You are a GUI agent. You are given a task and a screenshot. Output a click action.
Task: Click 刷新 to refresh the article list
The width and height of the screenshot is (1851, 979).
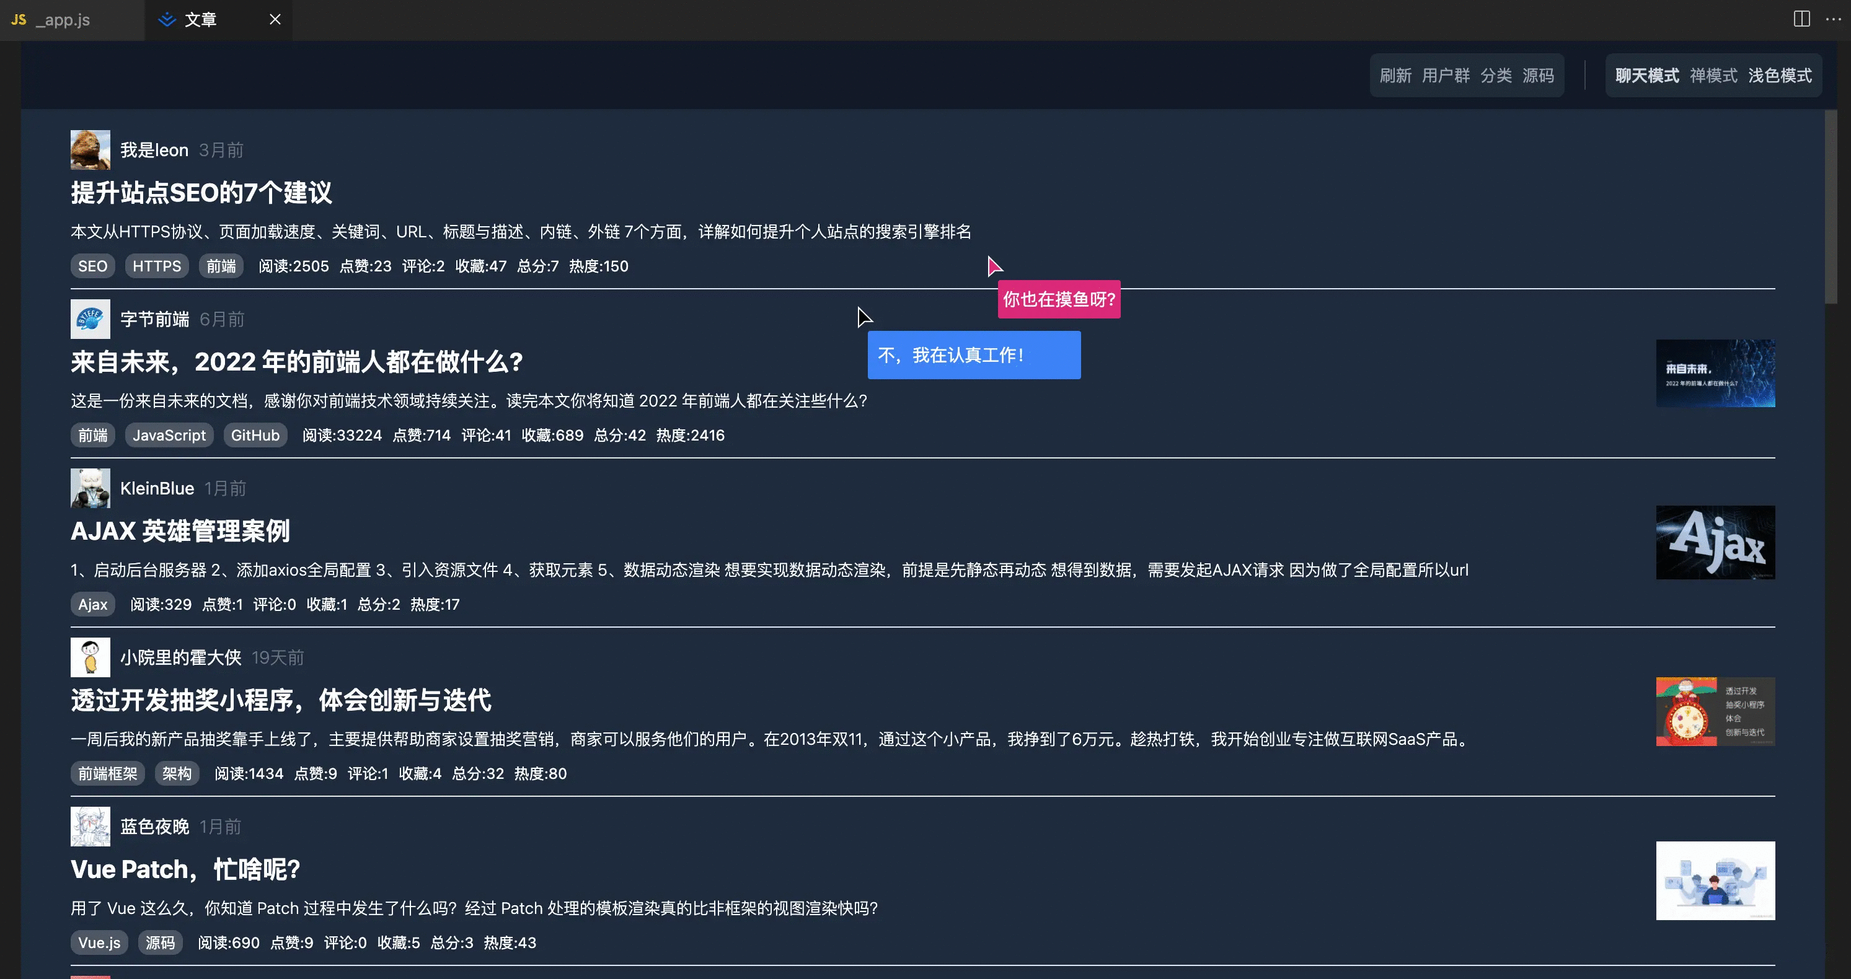[x=1395, y=75]
